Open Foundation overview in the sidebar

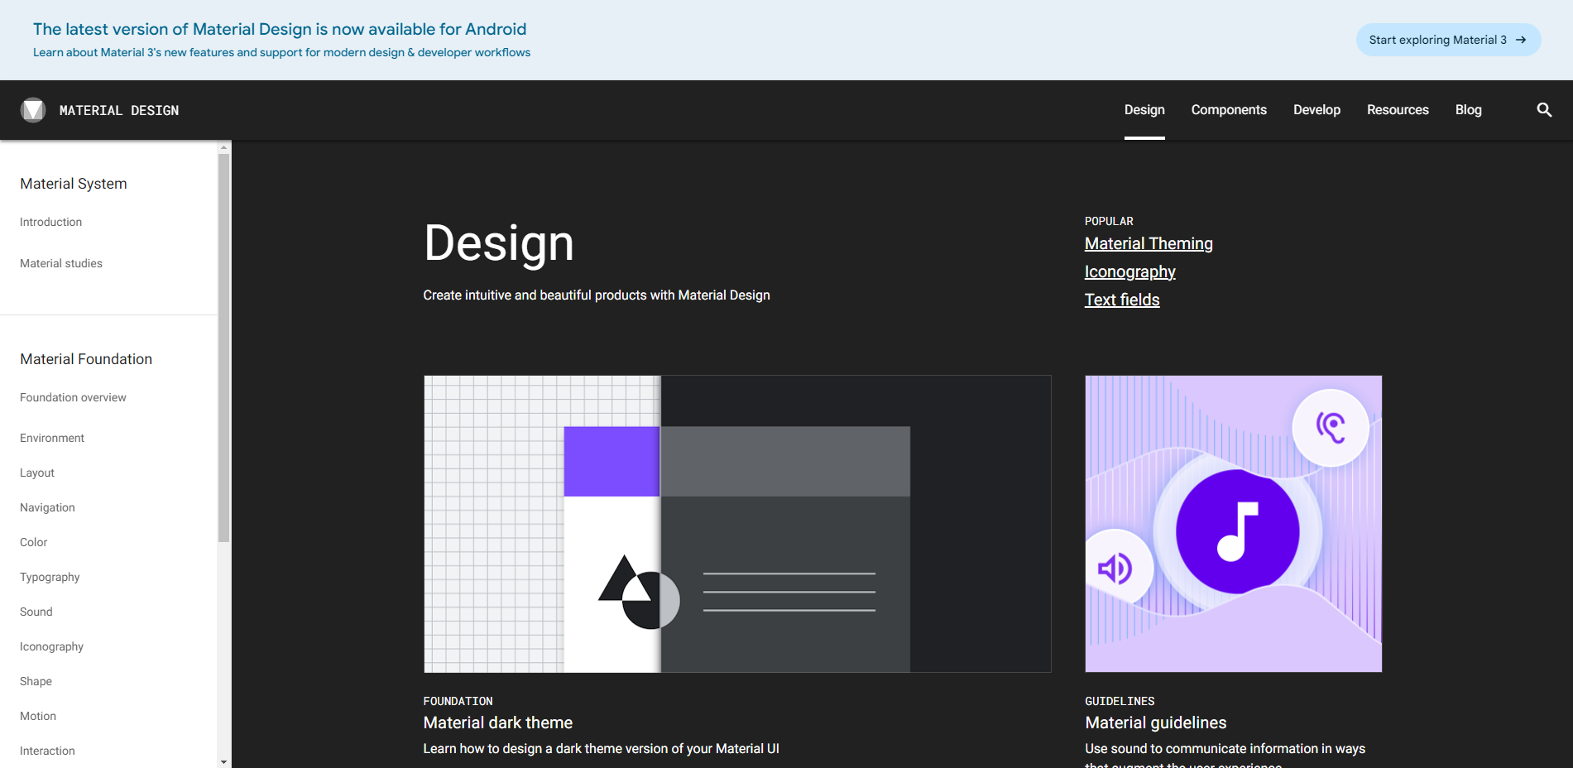(73, 397)
